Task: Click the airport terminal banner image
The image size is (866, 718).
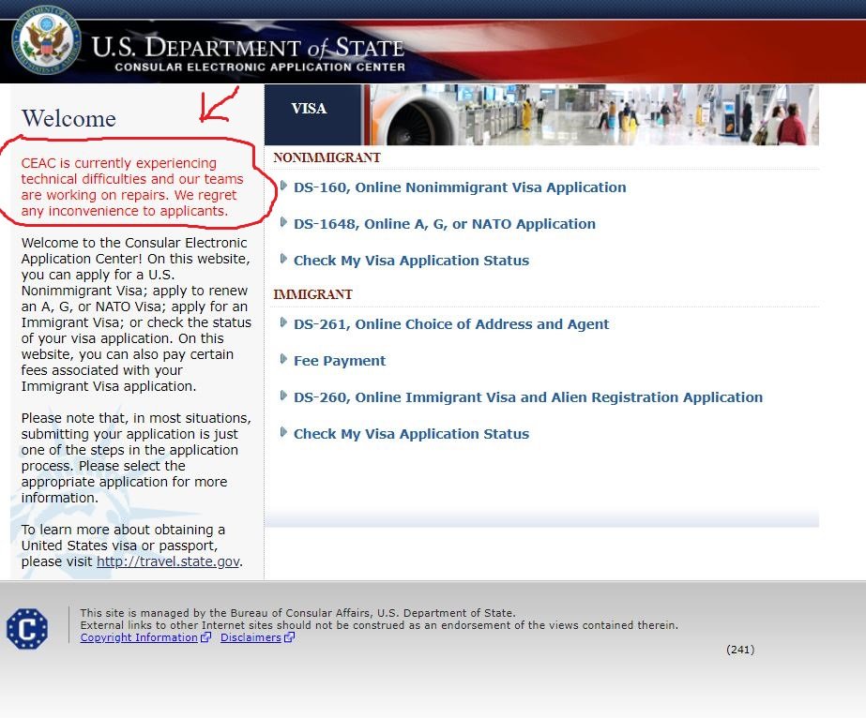Action: point(594,114)
